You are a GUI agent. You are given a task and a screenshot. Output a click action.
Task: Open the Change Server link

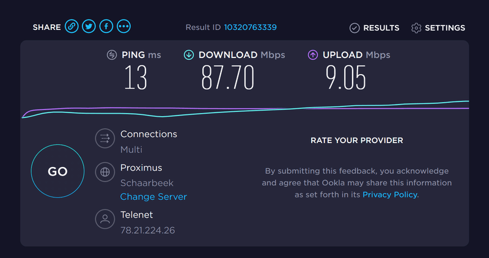[x=153, y=197]
